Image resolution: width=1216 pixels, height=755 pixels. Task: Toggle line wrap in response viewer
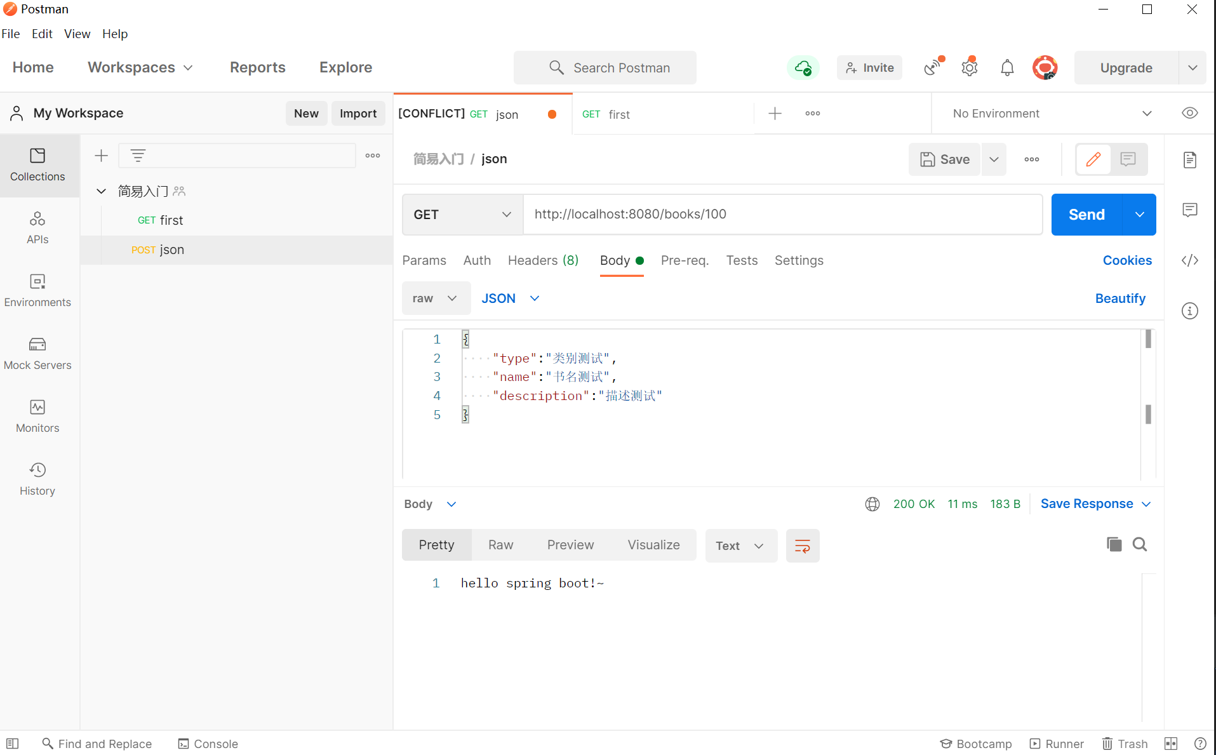(x=802, y=545)
